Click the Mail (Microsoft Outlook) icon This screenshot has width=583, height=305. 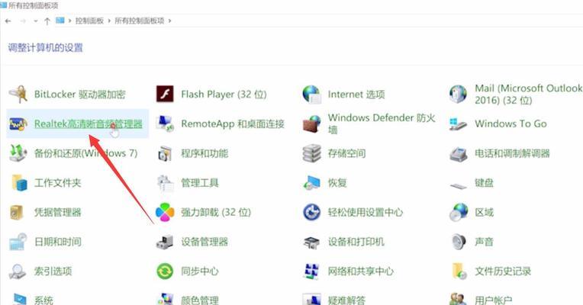tap(458, 94)
